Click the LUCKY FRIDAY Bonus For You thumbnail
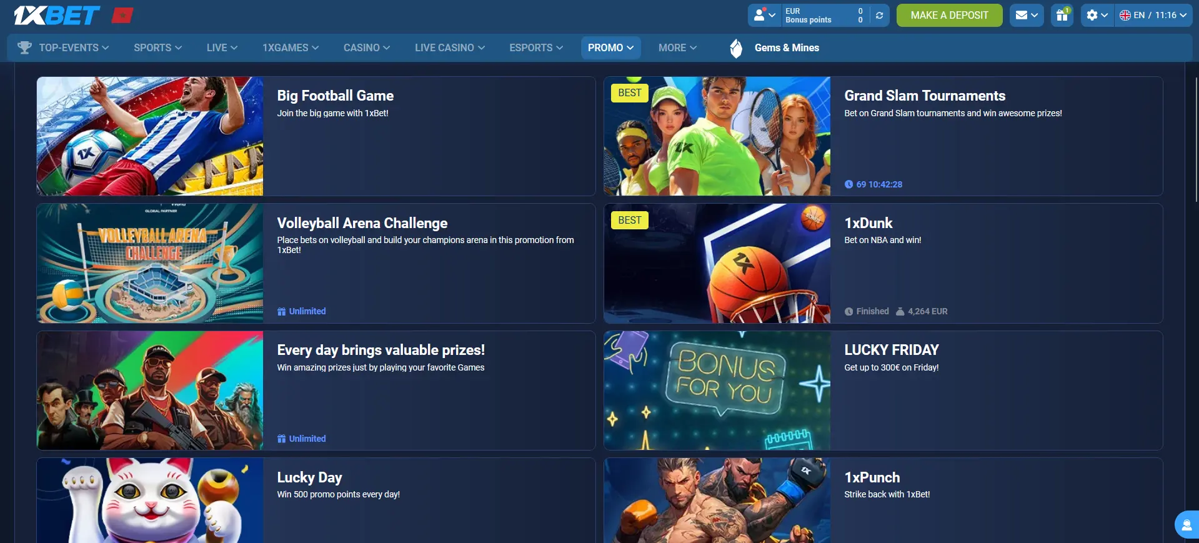1199x543 pixels. coord(717,391)
